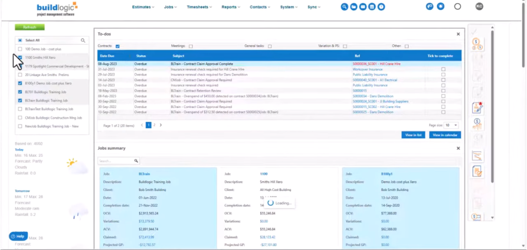This screenshot has width=527, height=250.
Task: Open the calendar icon in top toolbar
Action: point(372,7)
